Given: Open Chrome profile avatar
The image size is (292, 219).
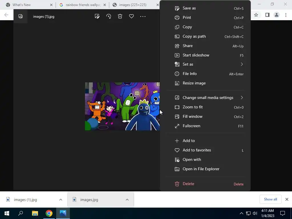Looking at the screenshot, I should [277, 15].
